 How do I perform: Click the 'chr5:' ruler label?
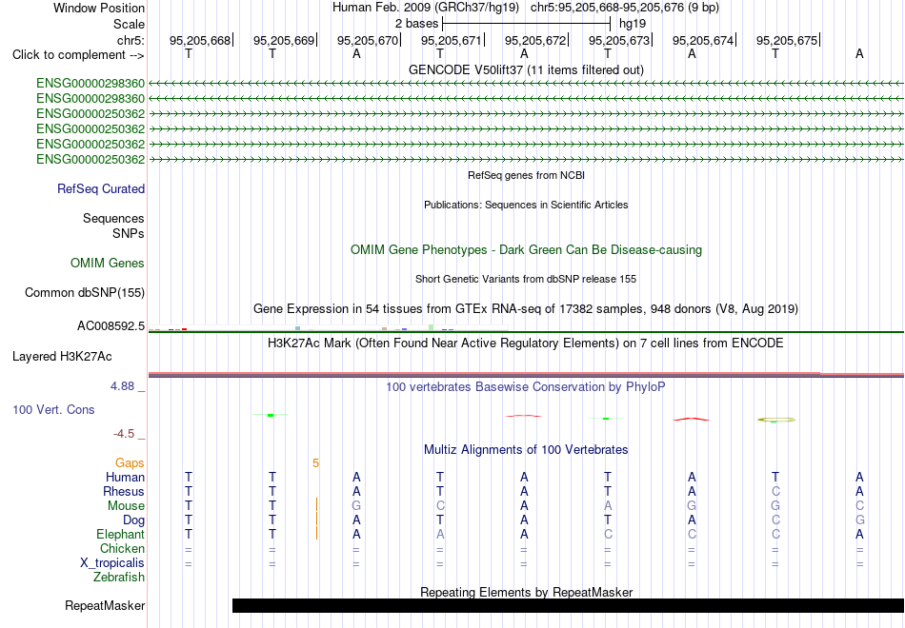coord(131,40)
